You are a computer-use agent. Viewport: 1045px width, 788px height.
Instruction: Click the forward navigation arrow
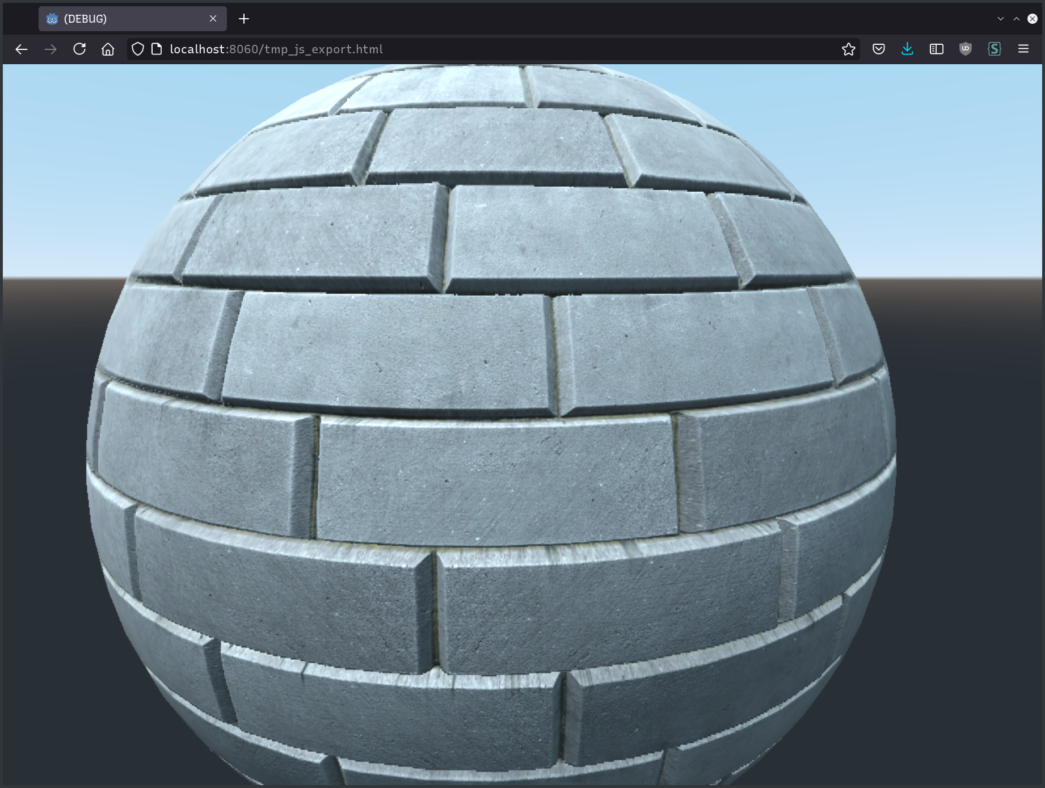tap(50, 49)
